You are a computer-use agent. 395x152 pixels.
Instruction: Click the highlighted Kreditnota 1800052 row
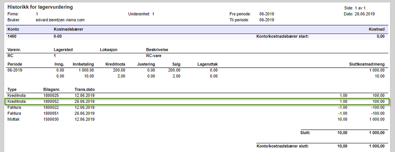click(x=197, y=101)
